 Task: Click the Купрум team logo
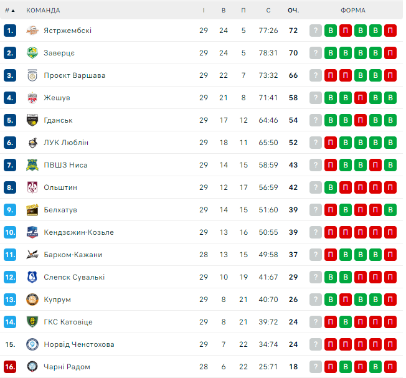(32, 300)
